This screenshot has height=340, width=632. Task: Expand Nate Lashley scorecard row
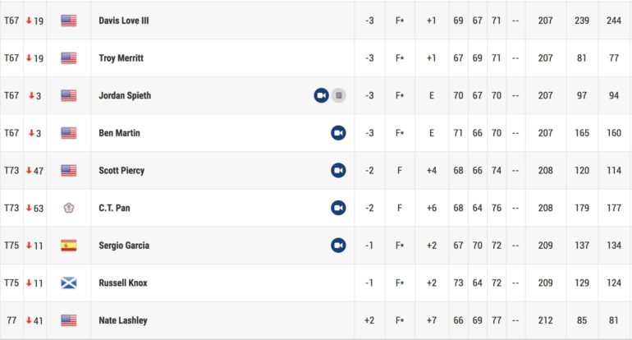(316, 320)
